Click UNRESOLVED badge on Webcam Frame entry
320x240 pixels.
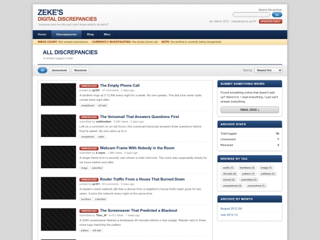tap(89, 148)
